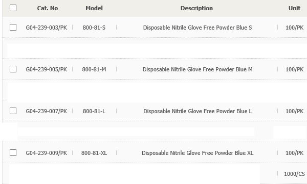Click model 800-81-M cell

(x=94, y=69)
